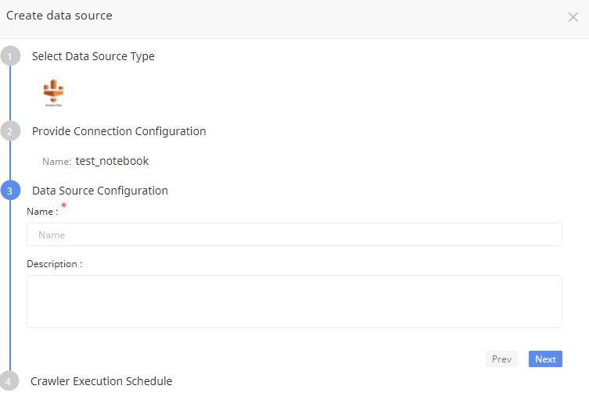Expand the Select Data Source Type step
The image size is (589, 407).
click(93, 56)
